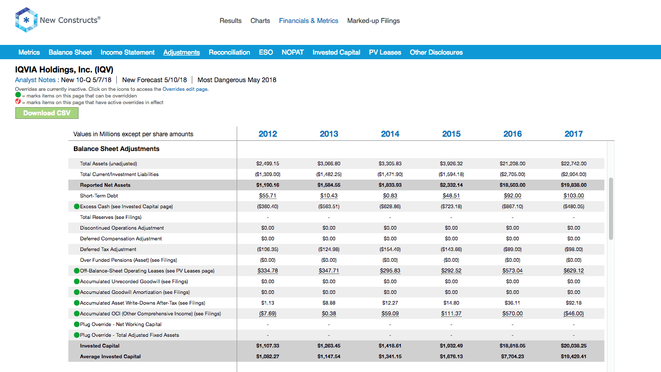
Task: Click override dot for Accumulated Goodwill Amortization
Action: [77, 292]
